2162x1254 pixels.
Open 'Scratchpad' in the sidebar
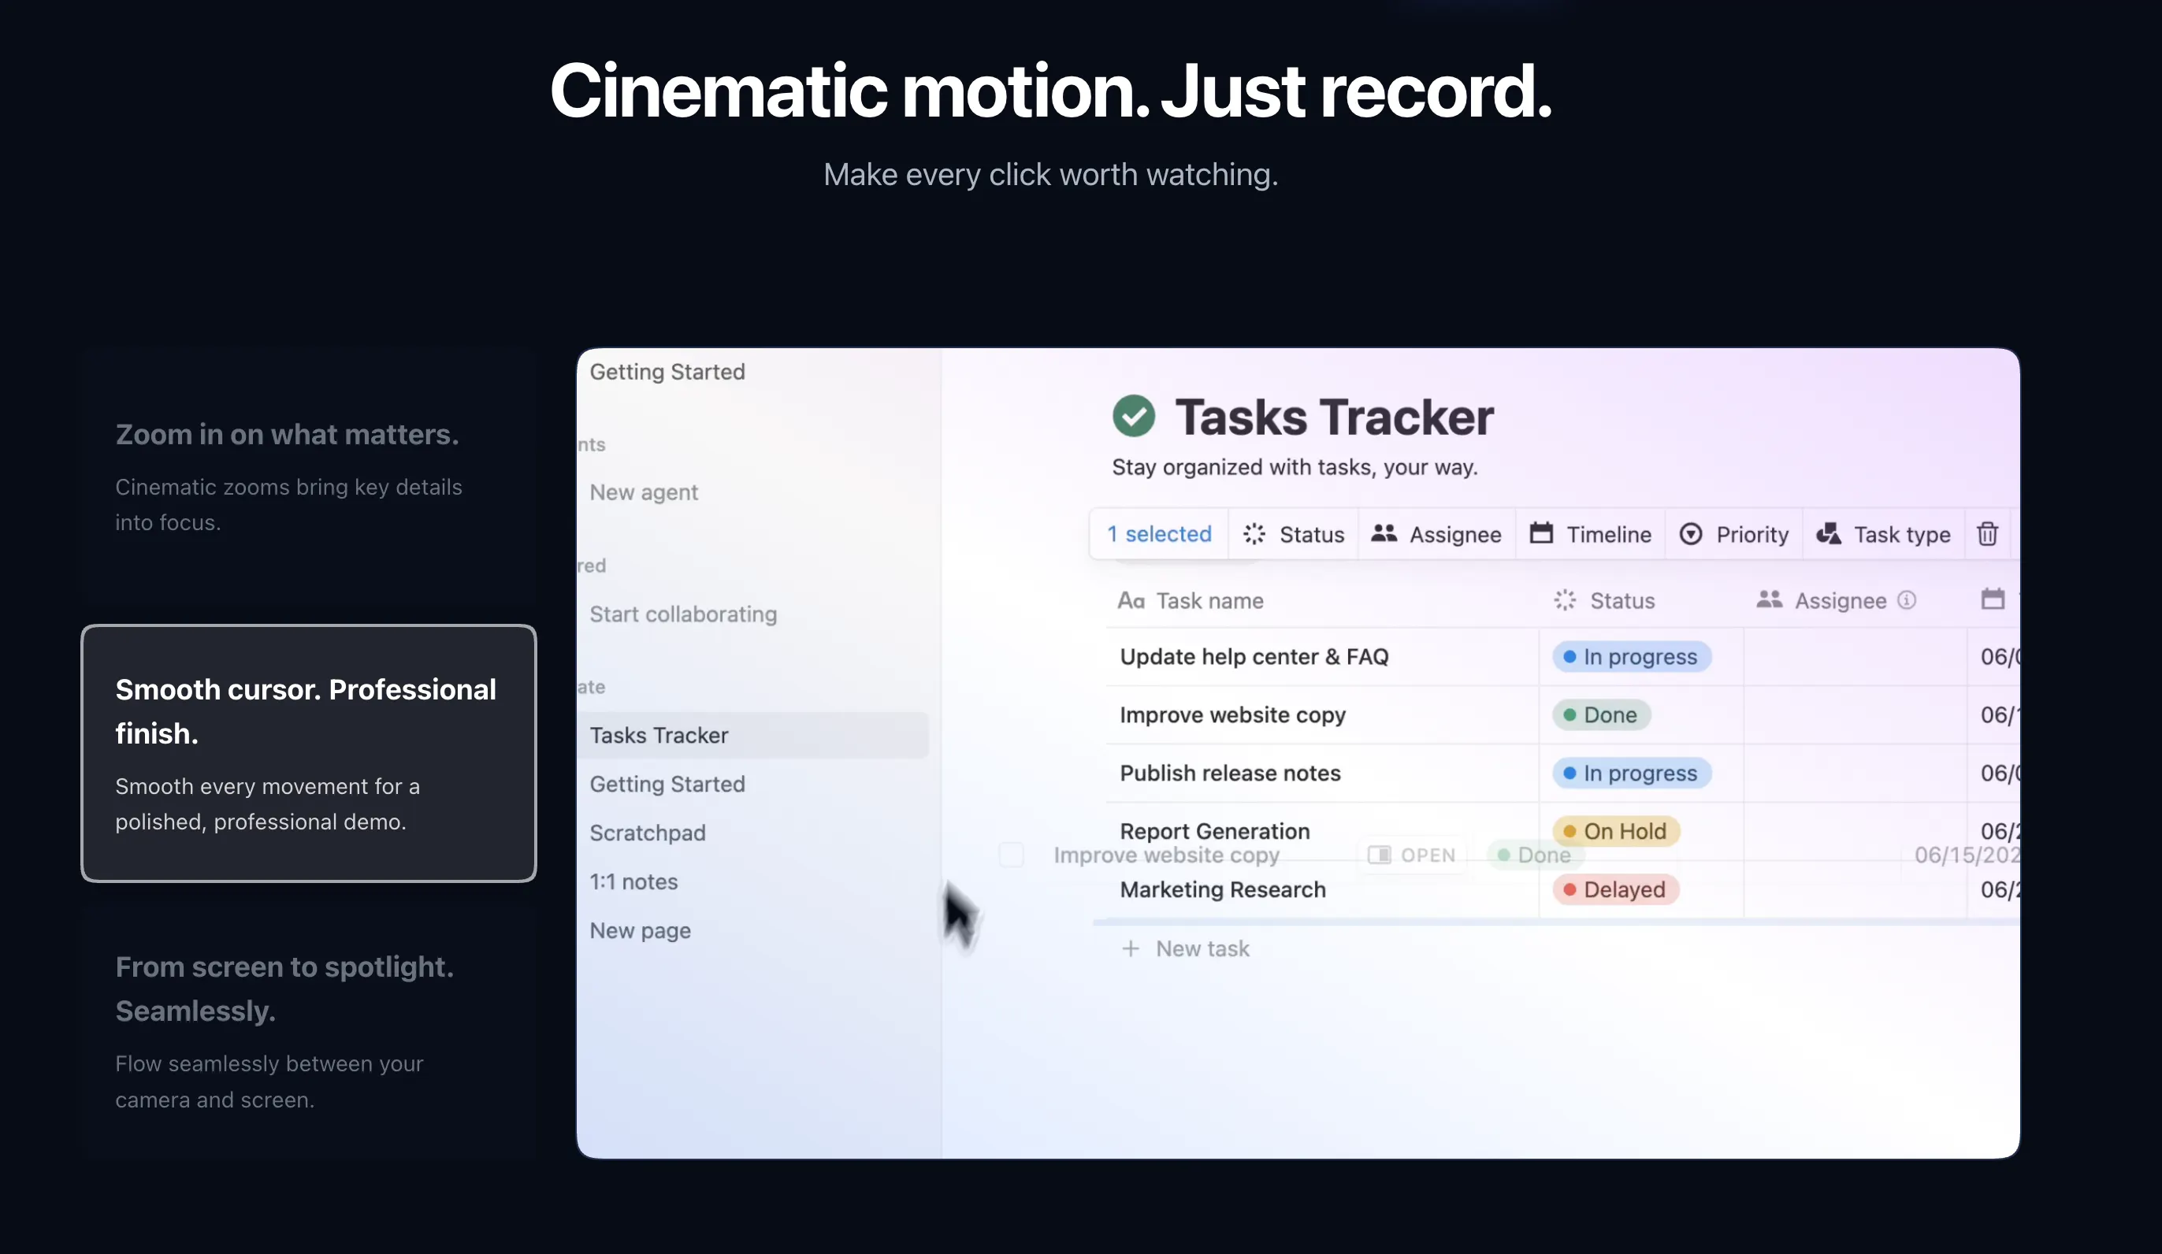647,833
